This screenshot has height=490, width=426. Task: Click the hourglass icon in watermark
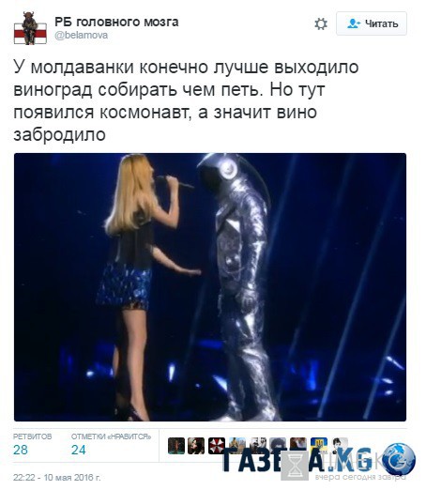click(295, 466)
